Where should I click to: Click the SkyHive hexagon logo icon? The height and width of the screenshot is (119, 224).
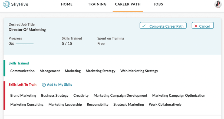pos(7,4)
